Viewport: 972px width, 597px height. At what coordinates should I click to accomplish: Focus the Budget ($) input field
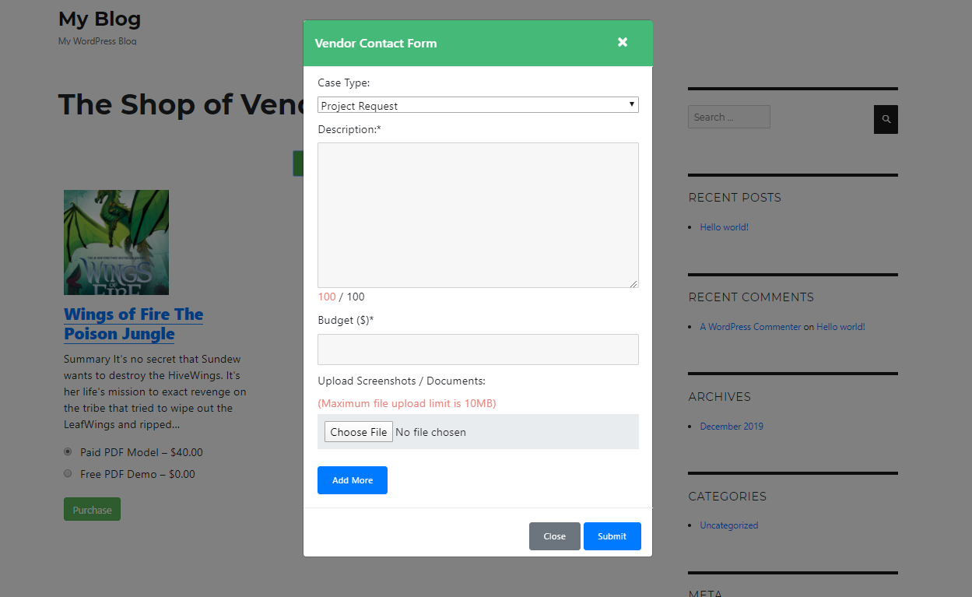[x=478, y=349]
